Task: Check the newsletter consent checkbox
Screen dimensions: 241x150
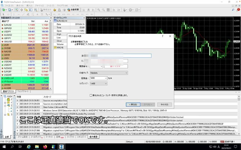Action: pos(91,95)
